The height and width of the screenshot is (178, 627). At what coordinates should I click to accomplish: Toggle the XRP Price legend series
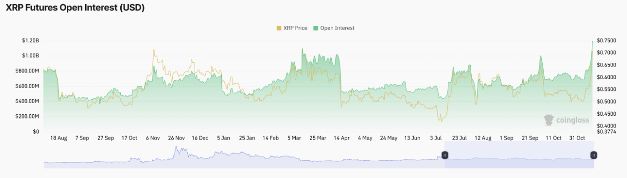point(292,28)
